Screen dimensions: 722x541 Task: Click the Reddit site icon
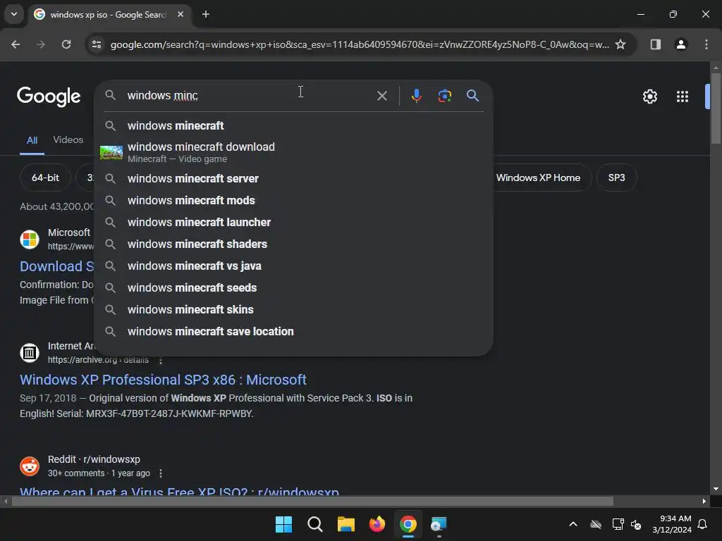(30, 466)
